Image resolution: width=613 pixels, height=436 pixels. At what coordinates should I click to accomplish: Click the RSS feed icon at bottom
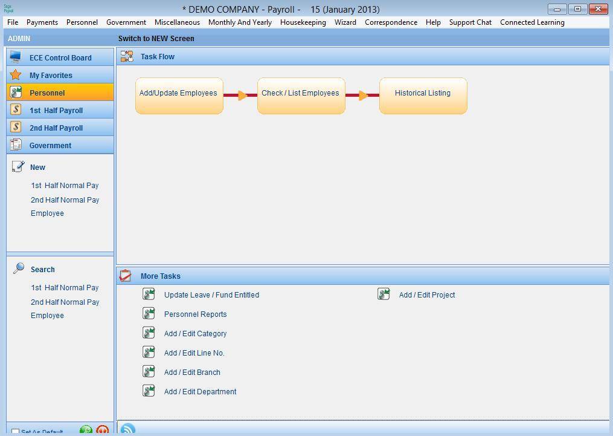(127, 429)
